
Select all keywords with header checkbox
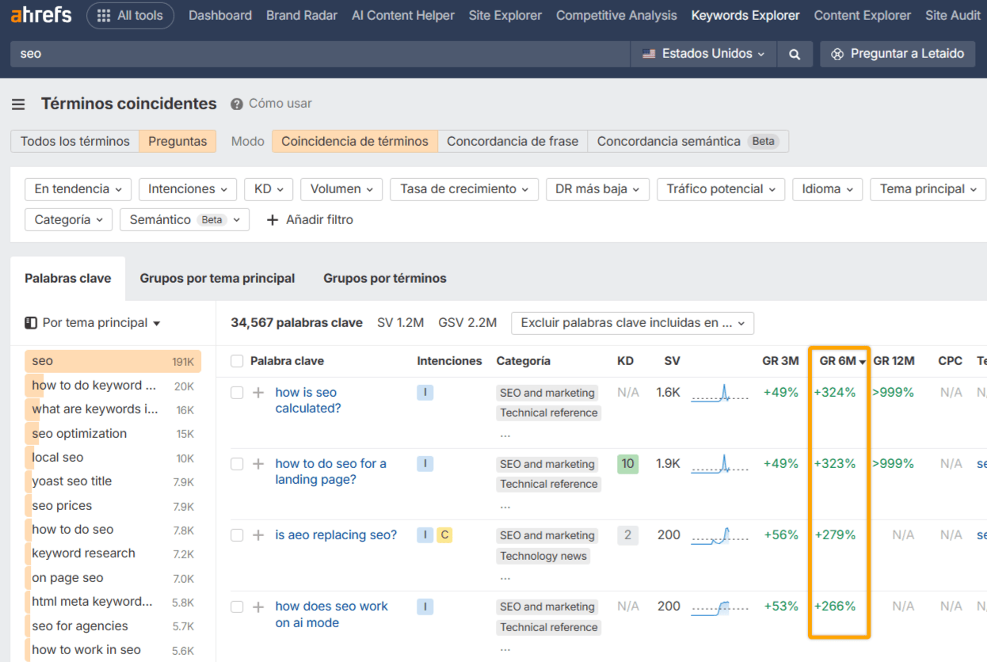click(x=237, y=361)
